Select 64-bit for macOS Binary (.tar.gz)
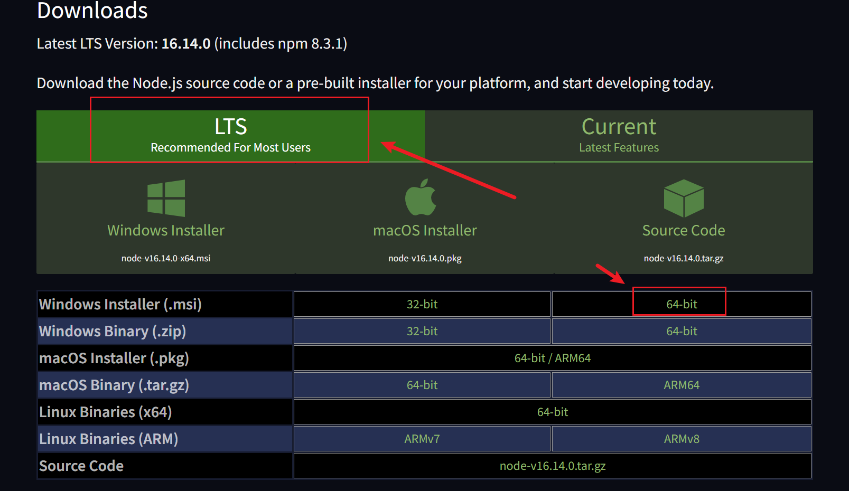 pyautogui.click(x=422, y=385)
